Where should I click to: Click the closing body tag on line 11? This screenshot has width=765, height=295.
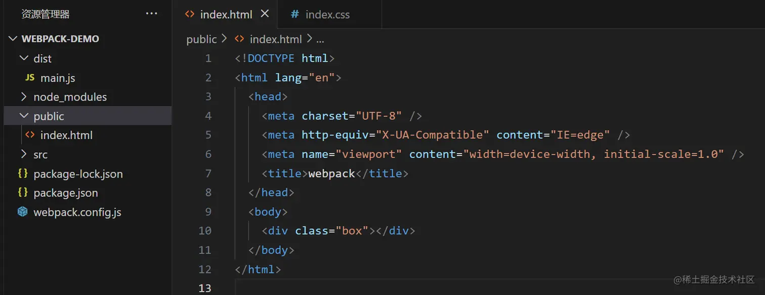coord(271,250)
